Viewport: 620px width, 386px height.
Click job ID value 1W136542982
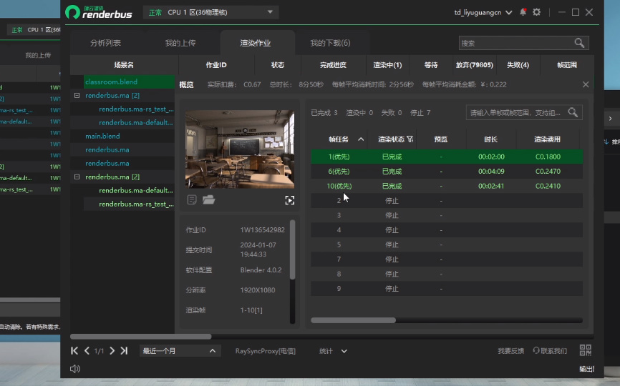point(262,229)
